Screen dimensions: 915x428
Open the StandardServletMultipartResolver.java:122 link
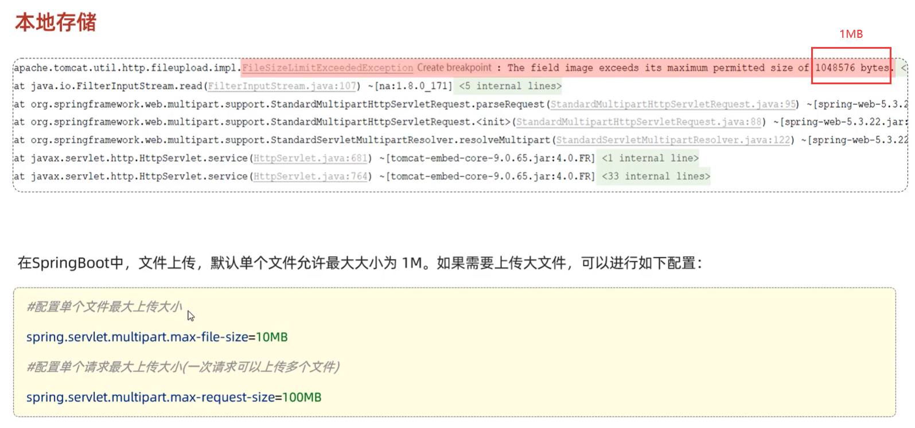coord(672,140)
